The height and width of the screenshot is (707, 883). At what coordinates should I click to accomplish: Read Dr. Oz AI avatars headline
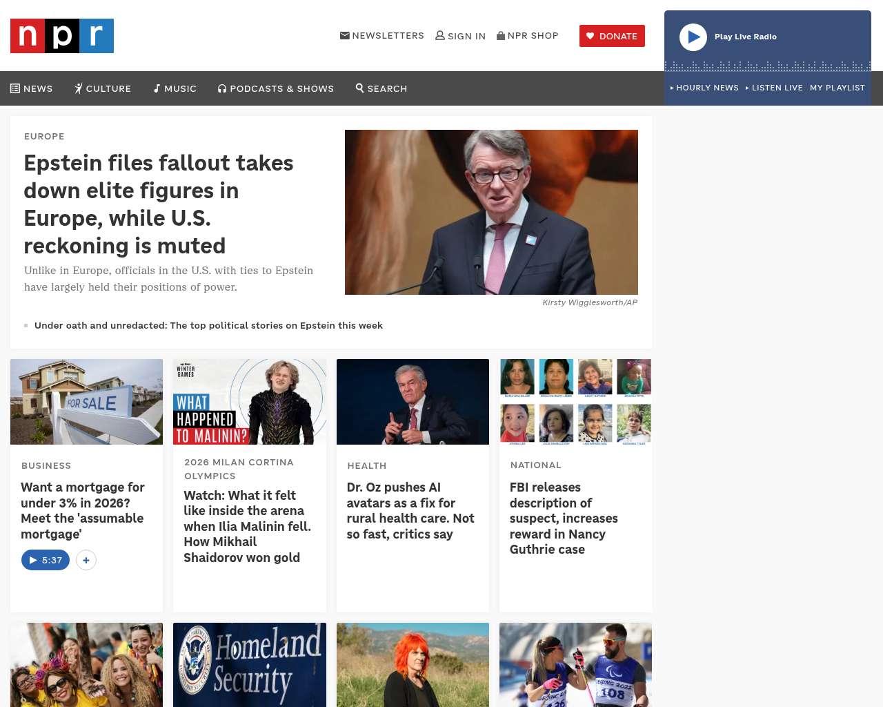click(x=410, y=511)
